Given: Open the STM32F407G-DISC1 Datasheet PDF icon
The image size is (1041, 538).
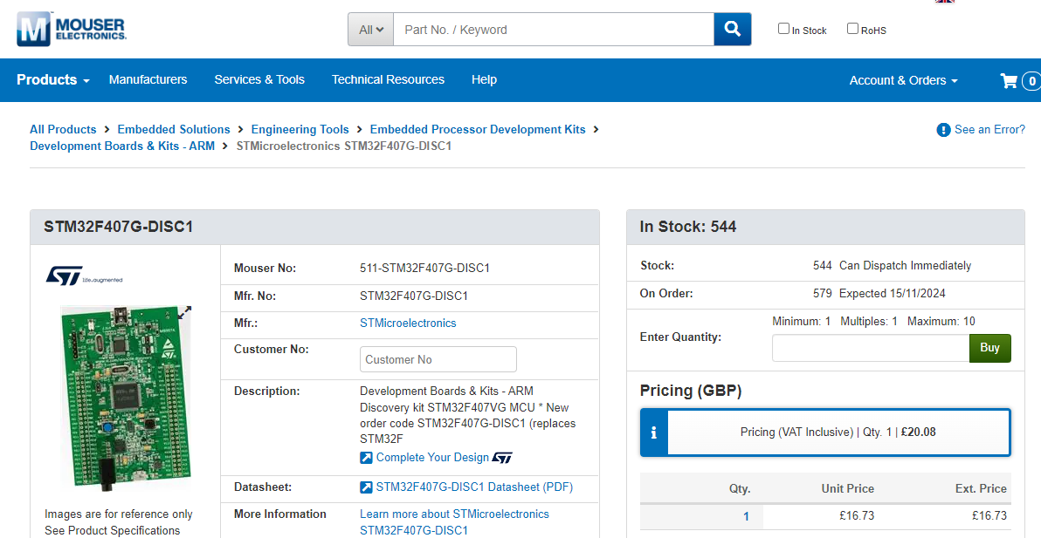Looking at the screenshot, I should [x=367, y=487].
